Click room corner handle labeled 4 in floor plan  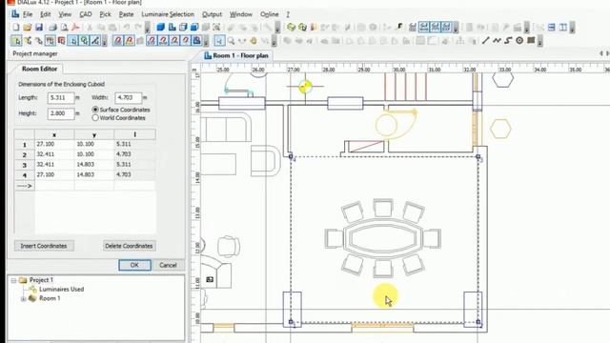291,156
